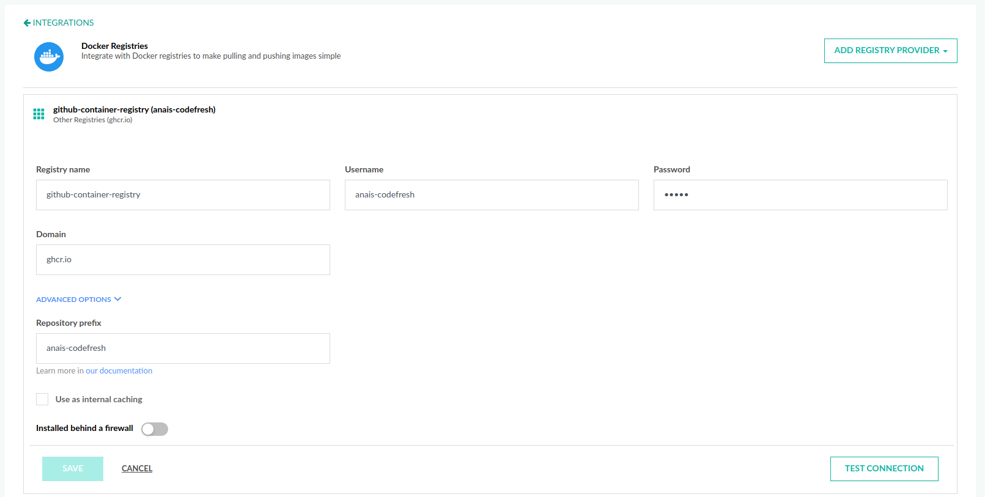Collapse the github-container-registry entry header
The width and height of the screenshot is (985, 497).
tap(134, 110)
